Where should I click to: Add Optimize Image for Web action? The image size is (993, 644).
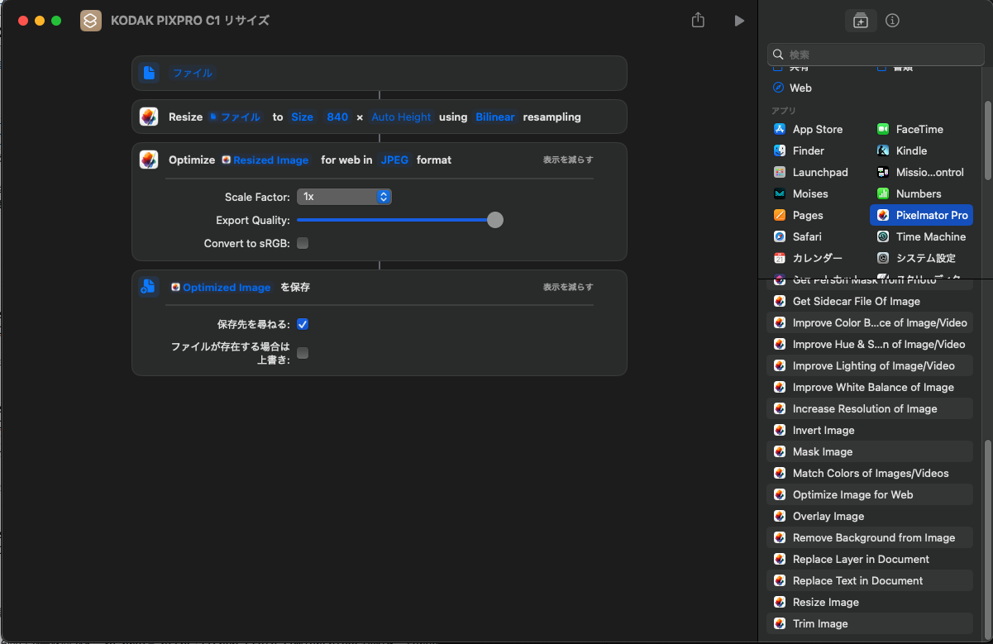point(852,494)
